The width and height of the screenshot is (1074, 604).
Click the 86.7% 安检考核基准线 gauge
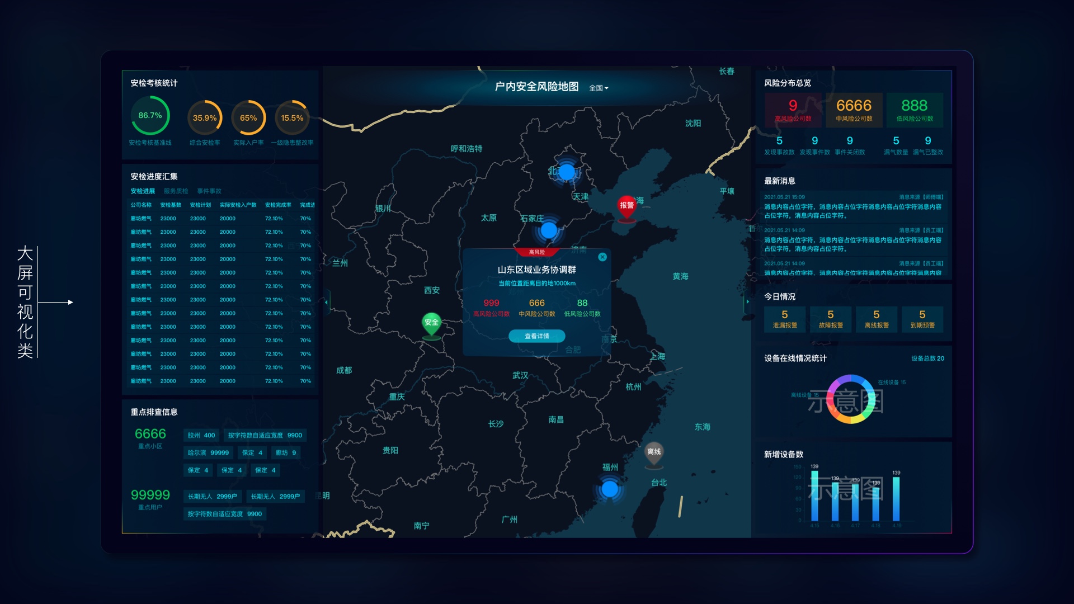[x=150, y=115]
